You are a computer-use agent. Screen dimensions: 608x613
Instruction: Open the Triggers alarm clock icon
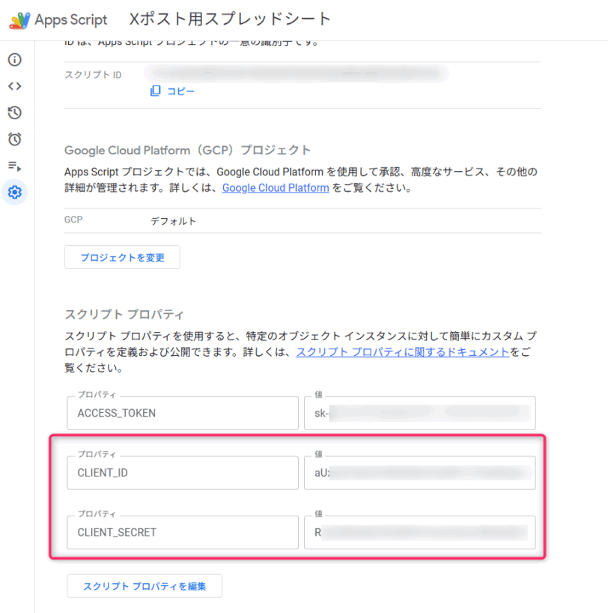coord(15,139)
